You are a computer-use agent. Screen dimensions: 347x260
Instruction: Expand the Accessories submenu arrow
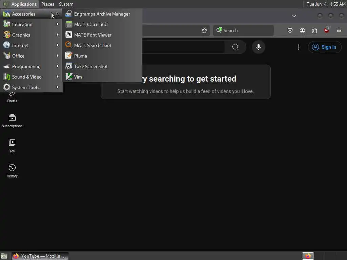coord(58,14)
